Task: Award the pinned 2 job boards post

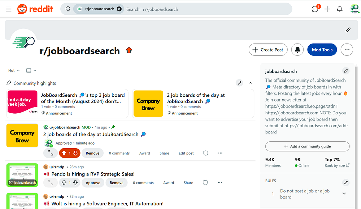Action: [x=145, y=153]
